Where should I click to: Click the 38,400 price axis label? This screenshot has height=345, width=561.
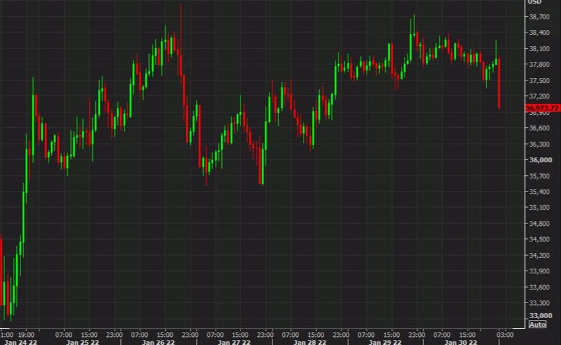tap(540, 32)
